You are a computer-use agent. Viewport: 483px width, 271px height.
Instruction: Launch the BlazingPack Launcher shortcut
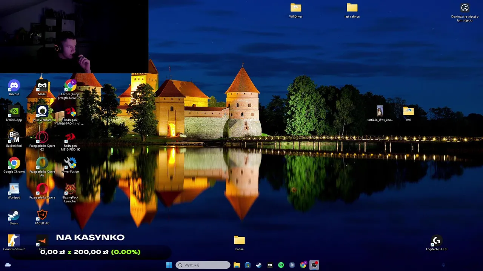(70, 193)
